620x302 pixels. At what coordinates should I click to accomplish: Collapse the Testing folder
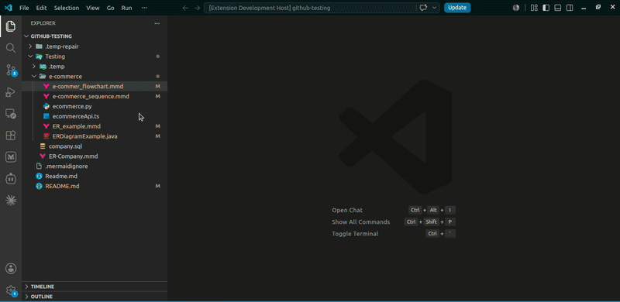coord(30,56)
